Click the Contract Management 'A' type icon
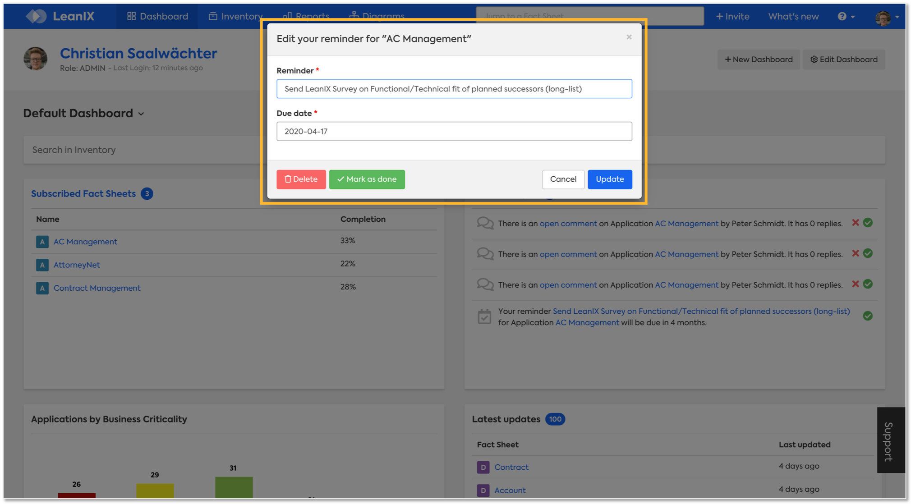The width and height of the screenshot is (911, 504). point(42,288)
